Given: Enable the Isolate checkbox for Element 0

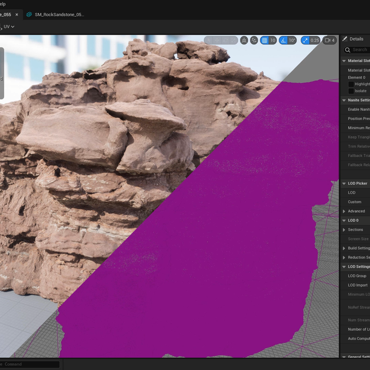Looking at the screenshot, I should [x=351, y=91].
